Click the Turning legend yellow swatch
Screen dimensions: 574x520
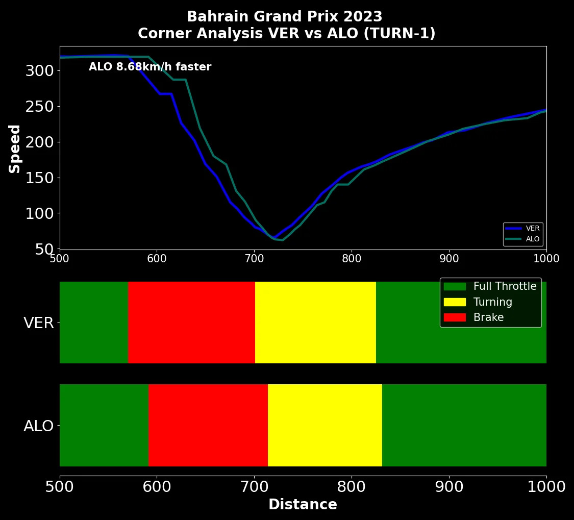(455, 302)
